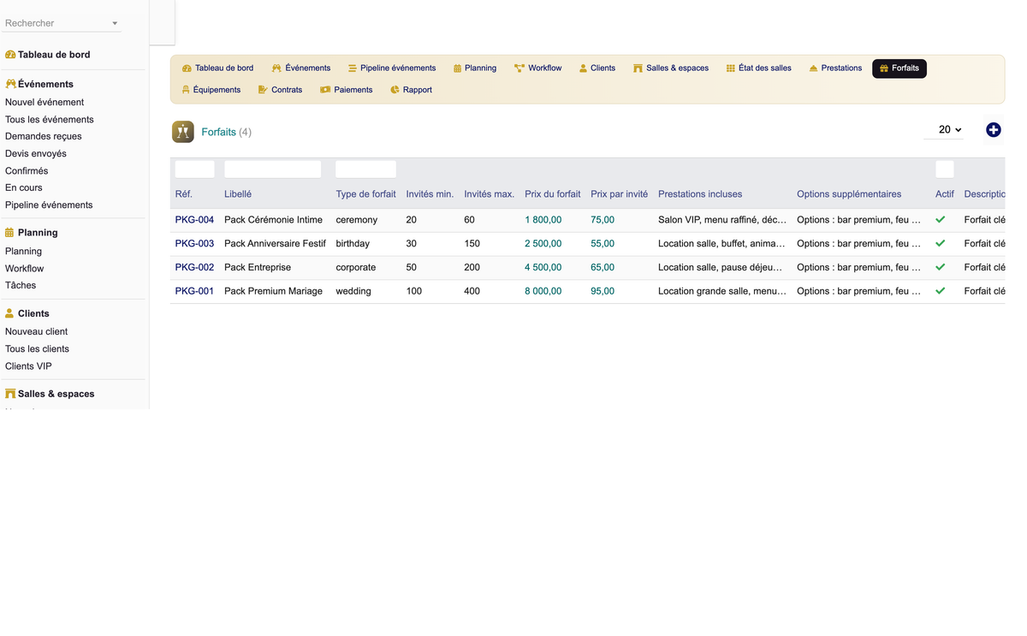Sort by the Actif column header
Screen dimensions: 1027x636
(945, 194)
